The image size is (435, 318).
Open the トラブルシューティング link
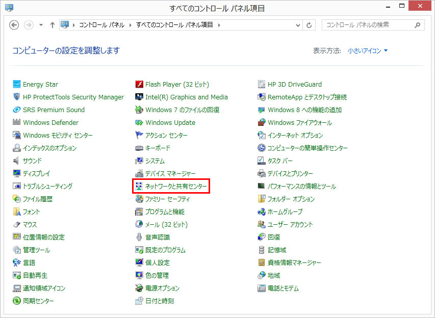coord(48,187)
